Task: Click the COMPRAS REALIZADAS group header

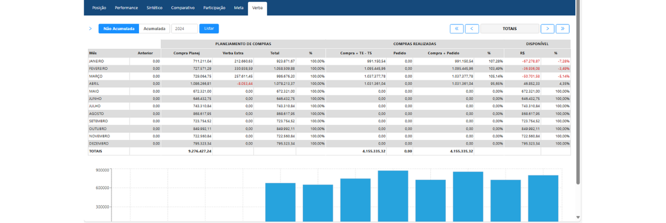Action: click(x=415, y=44)
